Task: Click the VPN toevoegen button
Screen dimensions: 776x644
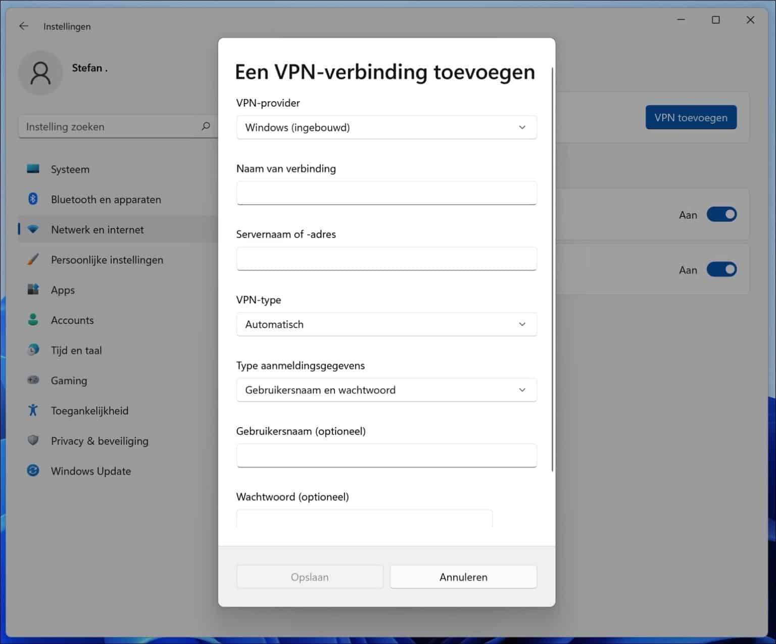Action: coord(691,117)
